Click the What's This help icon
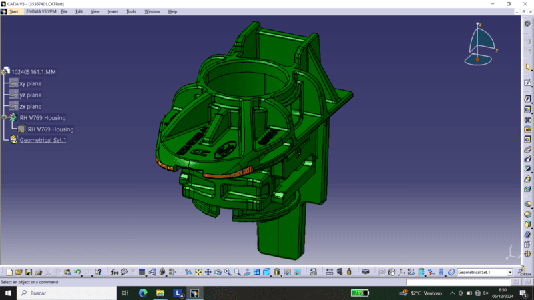The image size is (534, 300). pos(98,272)
